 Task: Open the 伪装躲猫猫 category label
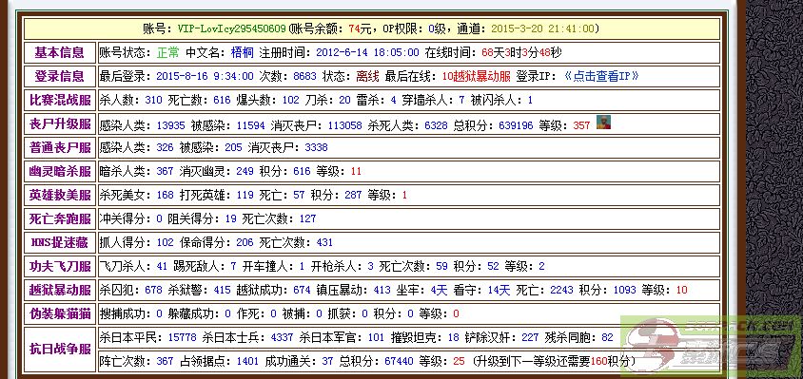tap(59, 313)
